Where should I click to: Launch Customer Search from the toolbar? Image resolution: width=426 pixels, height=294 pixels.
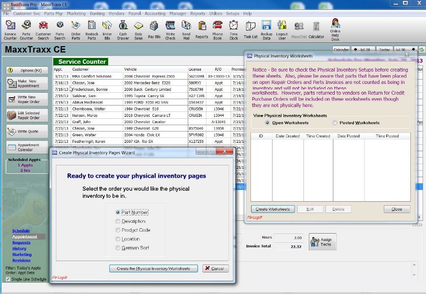click(43, 30)
